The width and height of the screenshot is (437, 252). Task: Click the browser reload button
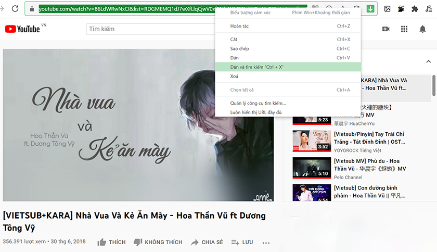(x=15, y=9)
